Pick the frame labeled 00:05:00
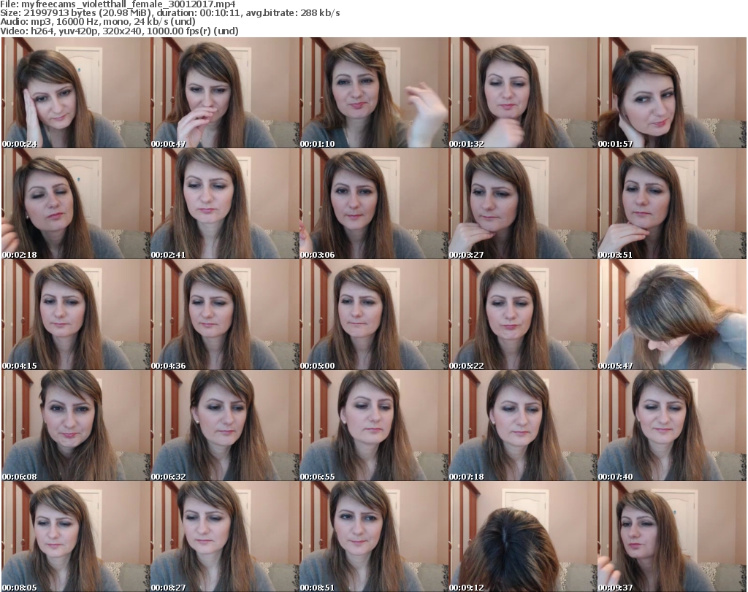748x592 pixels. click(x=373, y=315)
